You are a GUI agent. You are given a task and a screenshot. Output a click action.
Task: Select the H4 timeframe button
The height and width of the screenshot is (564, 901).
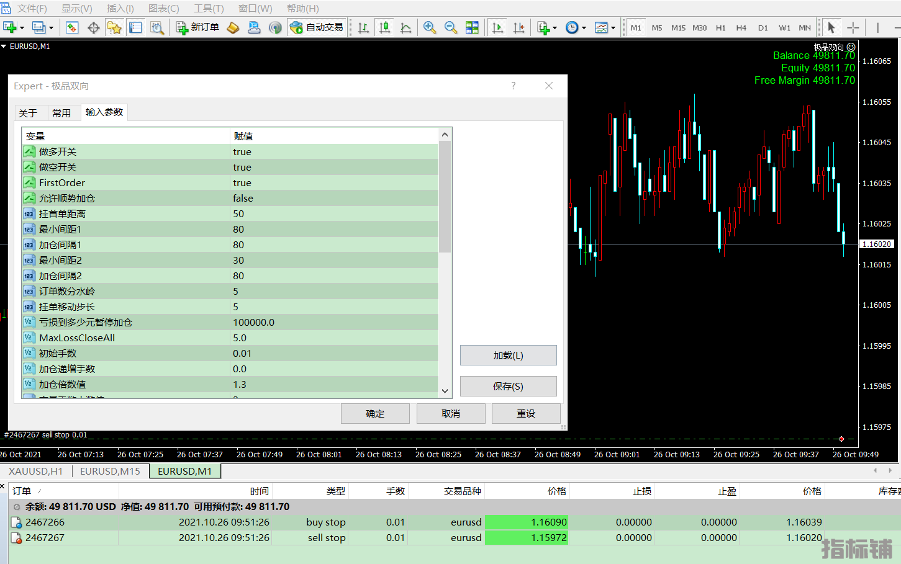tap(741, 28)
